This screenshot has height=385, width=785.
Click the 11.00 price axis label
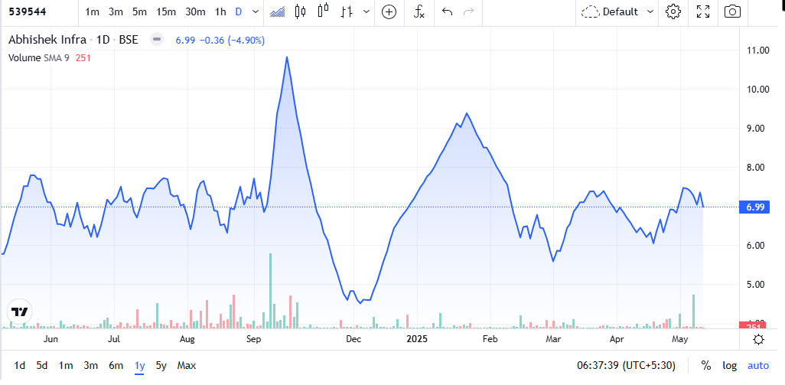coord(757,50)
